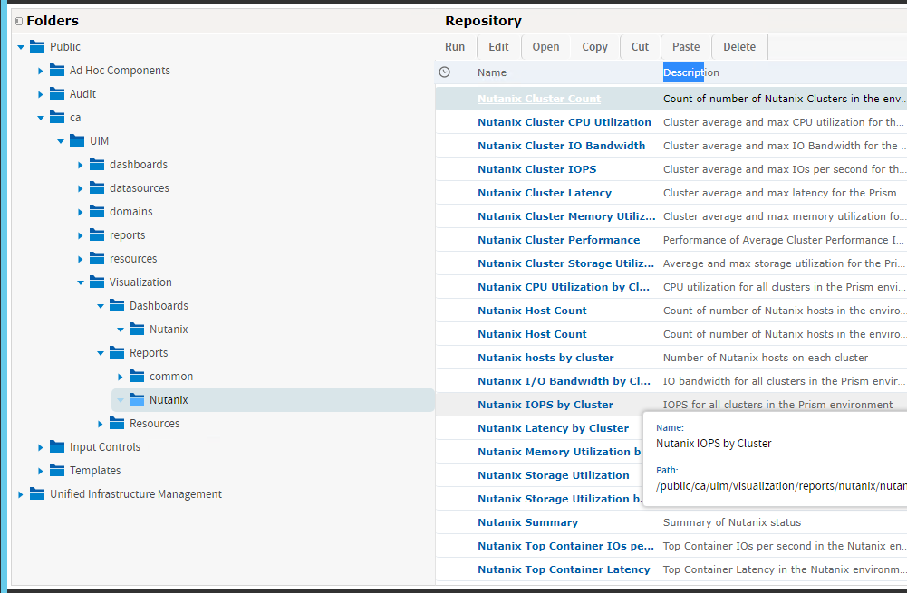907x593 pixels.
Task: Click the common folder icon under Reports
Action: click(x=136, y=376)
